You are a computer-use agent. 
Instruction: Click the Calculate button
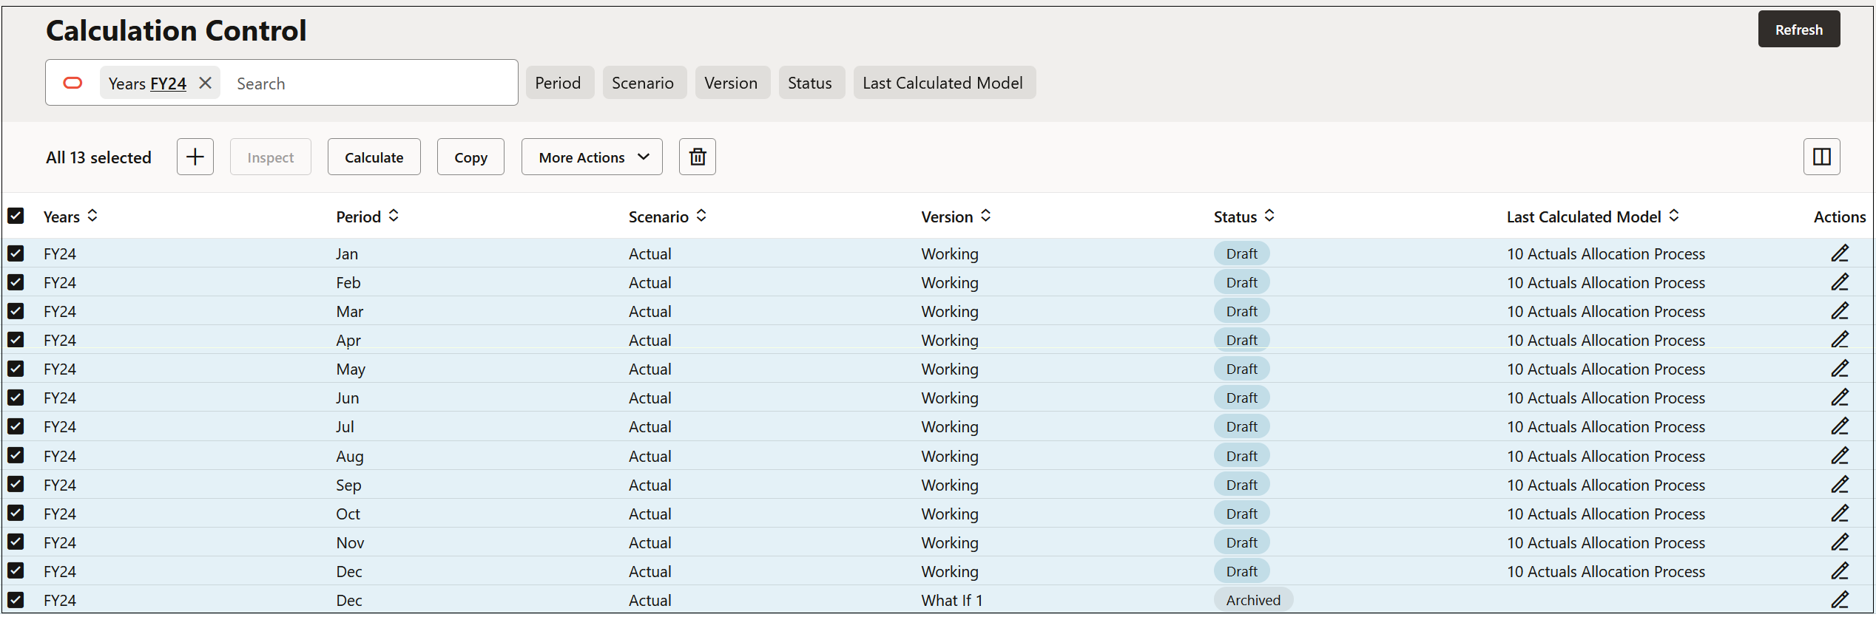pyautogui.click(x=374, y=157)
